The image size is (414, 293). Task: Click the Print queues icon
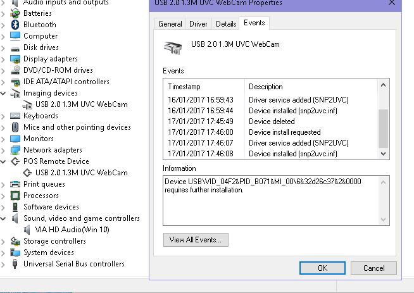click(15, 184)
